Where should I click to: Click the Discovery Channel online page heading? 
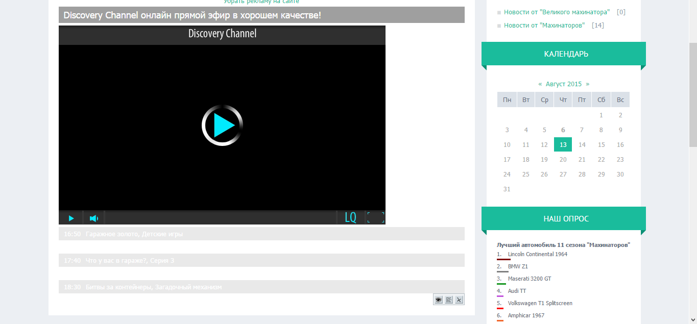(x=261, y=15)
